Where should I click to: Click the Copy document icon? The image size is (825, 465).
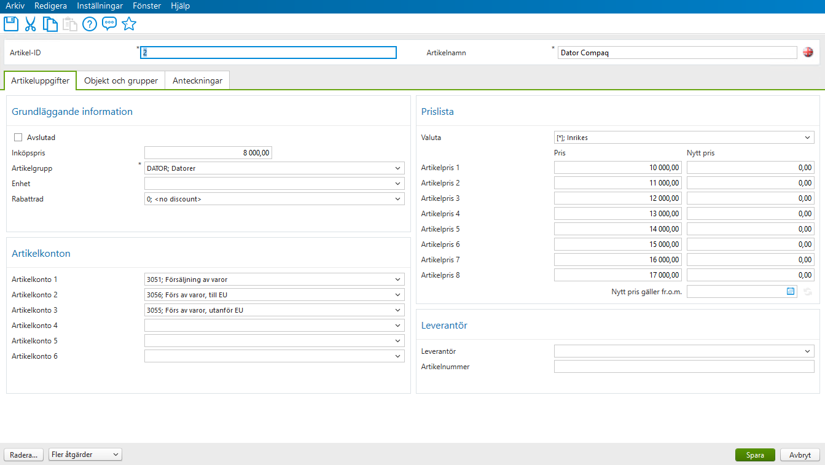50,23
